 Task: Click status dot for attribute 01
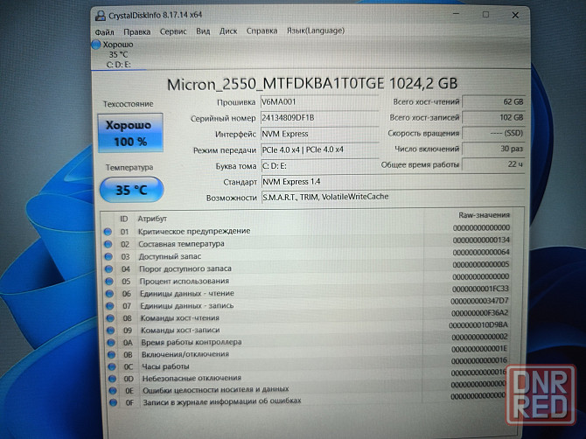tap(108, 232)
